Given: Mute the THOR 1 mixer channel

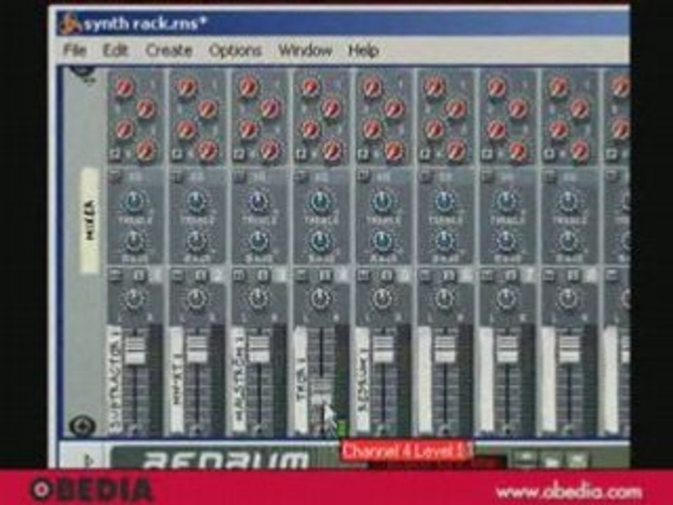Looking at the screenshot, I should coord(301,275).
